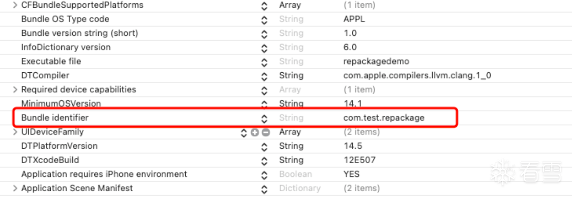The width and height of the screenshot is (572, 197).
Task: Open type stepper for DTXcodeBuild row
Action: tap(265, 161)
